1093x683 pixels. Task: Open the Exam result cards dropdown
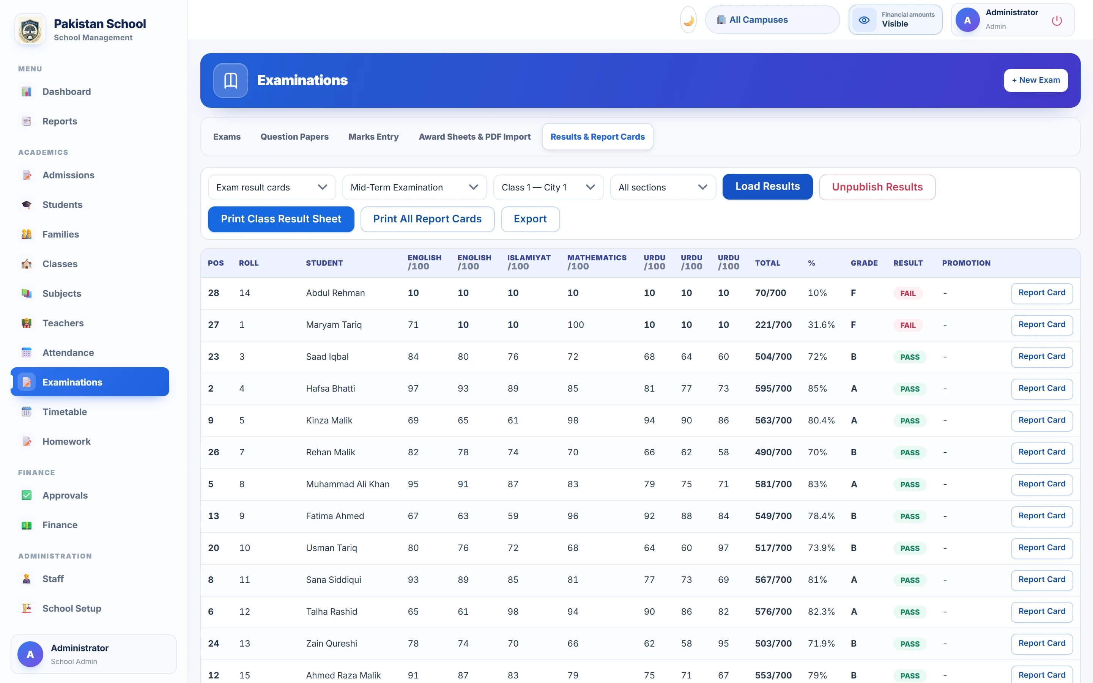[272, 187]
